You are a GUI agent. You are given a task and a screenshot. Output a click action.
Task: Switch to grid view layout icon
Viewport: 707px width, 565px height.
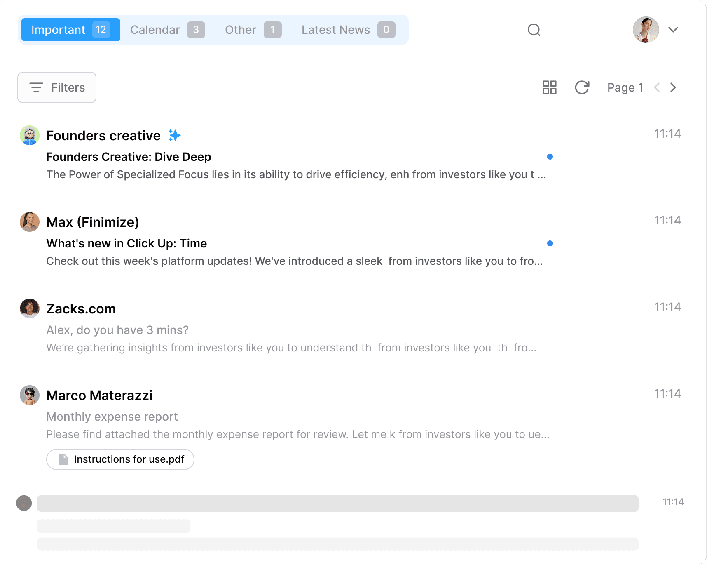pyautogui.click(x=550, y=87)
